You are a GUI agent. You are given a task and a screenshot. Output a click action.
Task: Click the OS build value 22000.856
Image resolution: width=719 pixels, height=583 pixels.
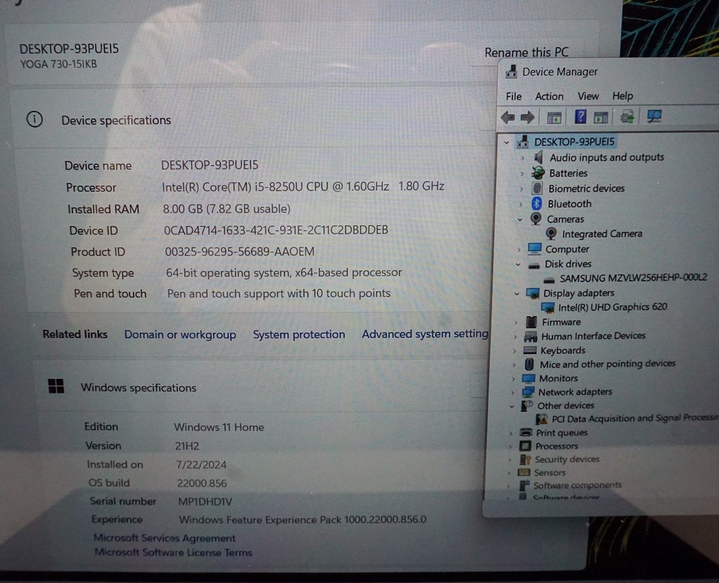point(202,483)
